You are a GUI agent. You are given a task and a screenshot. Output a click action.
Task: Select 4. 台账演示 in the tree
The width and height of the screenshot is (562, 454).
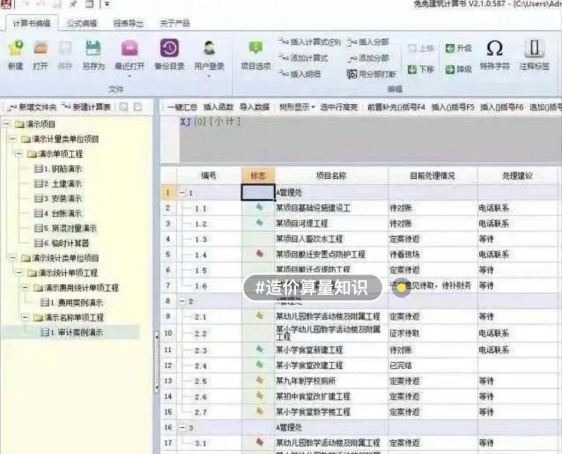click(x=58, y=213)
